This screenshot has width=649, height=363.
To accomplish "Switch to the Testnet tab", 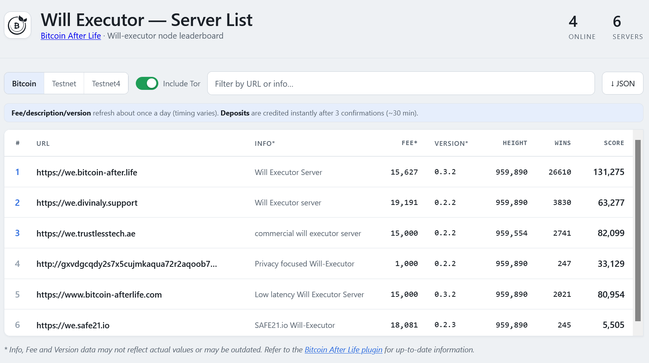I will [x=64, y=84].
